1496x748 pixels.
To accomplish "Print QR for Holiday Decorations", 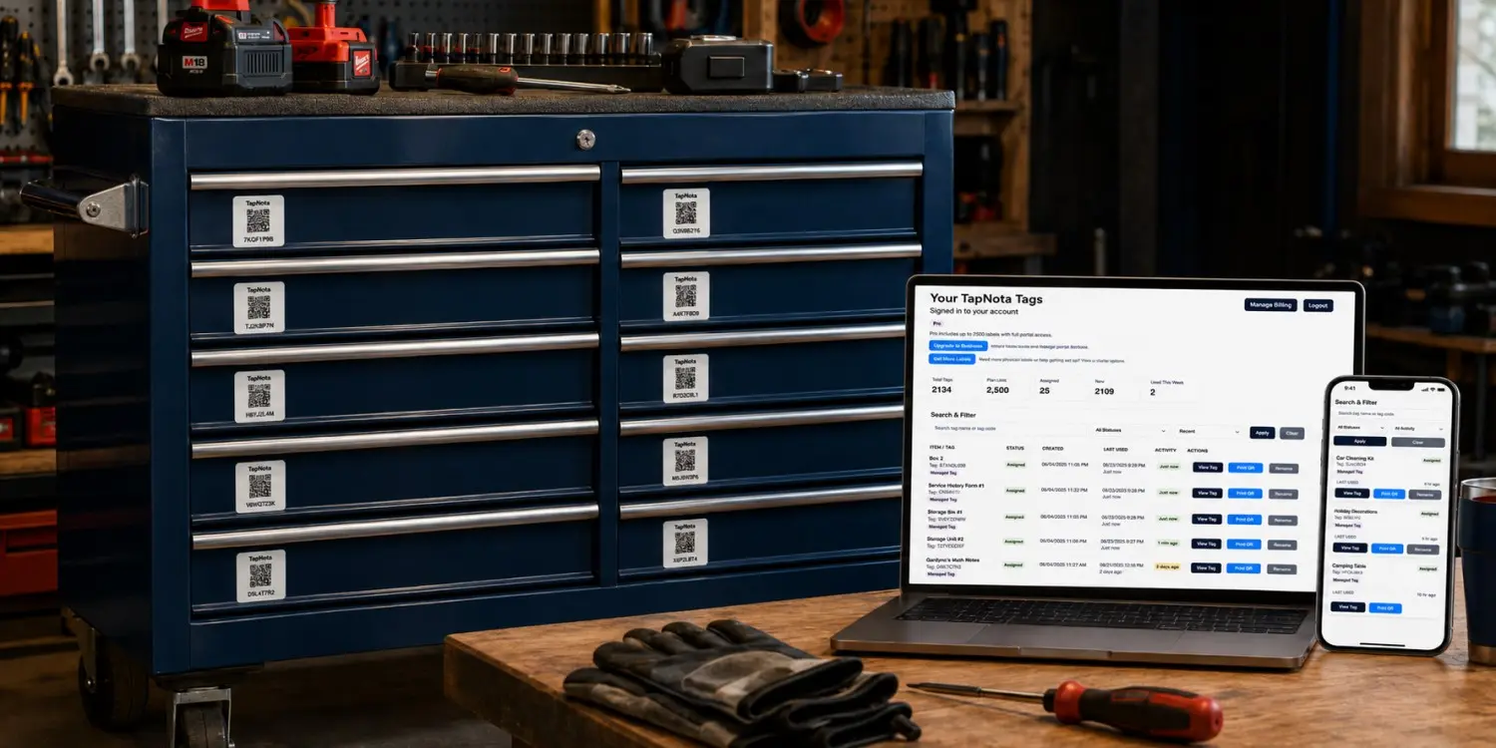I will (1387, 549).
